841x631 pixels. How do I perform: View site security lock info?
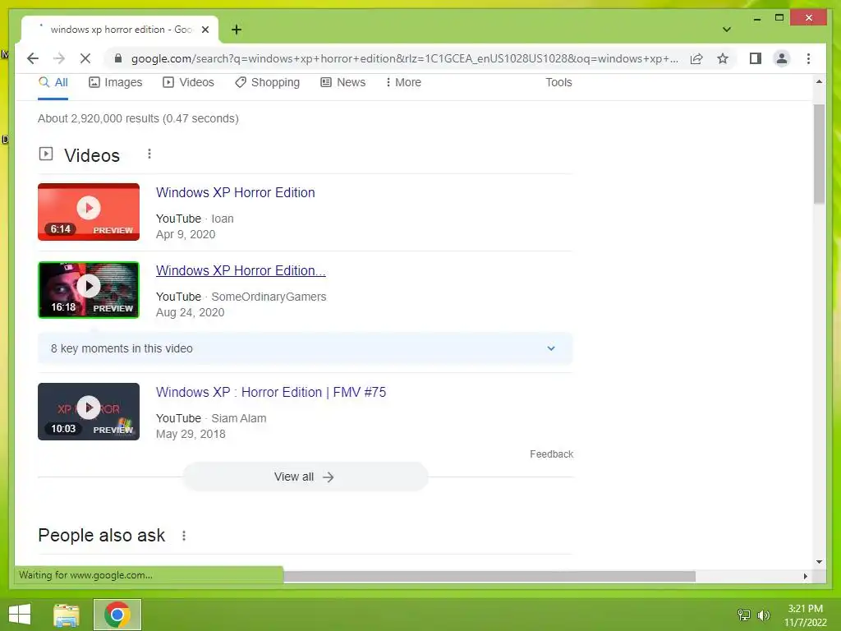click(118, 58)
